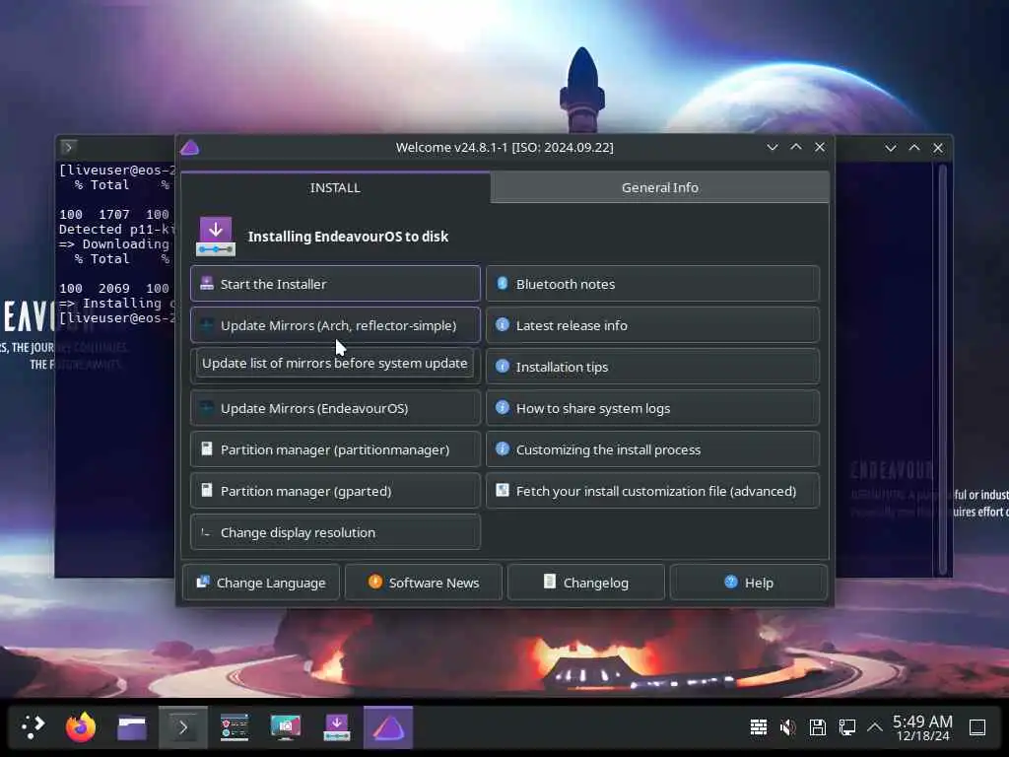Image resolution: width=1009 pixels, height=757 pixels.
Task: Open How to share system logs
Action: point(652,408)
